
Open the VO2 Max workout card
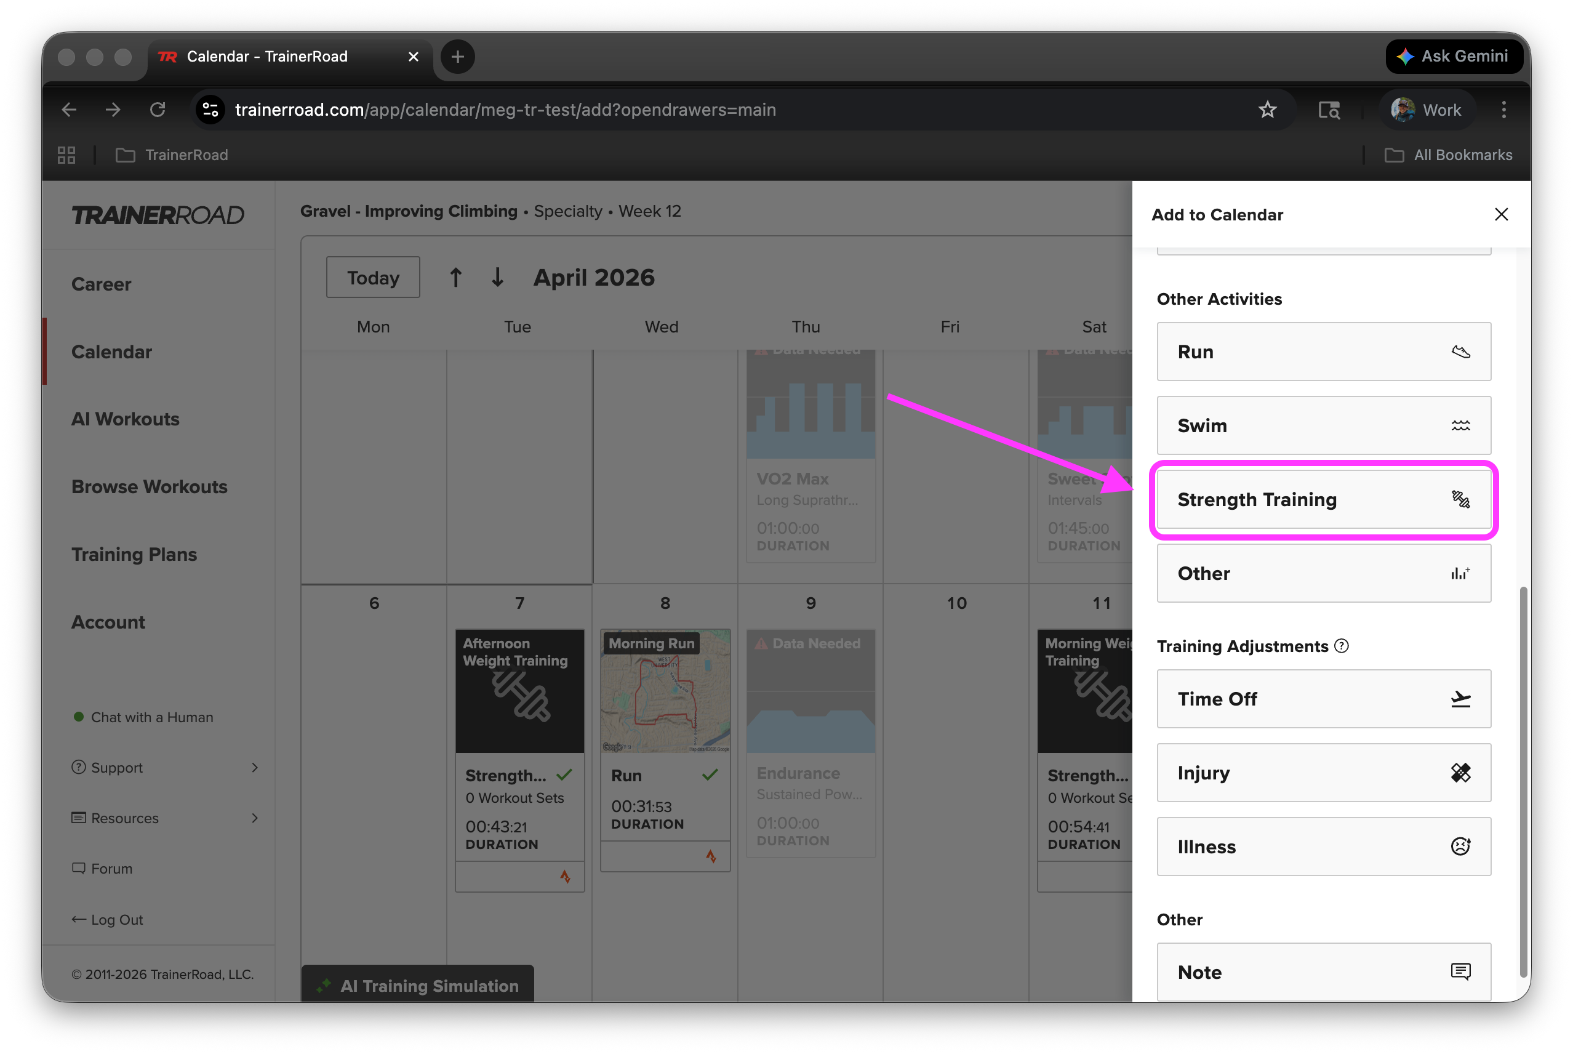pos(811,456)
